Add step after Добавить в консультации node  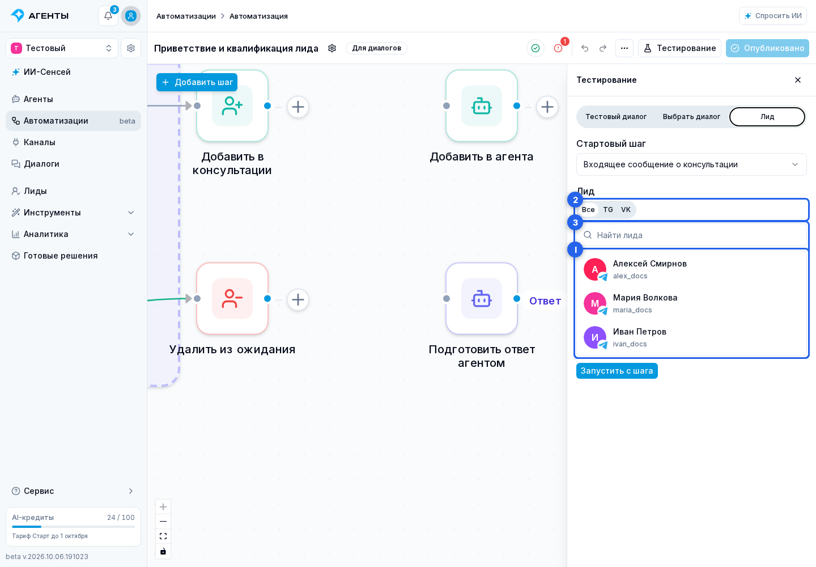pos(298,107)
